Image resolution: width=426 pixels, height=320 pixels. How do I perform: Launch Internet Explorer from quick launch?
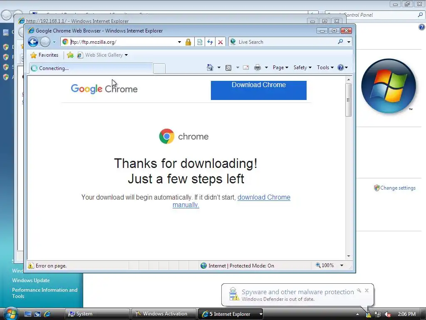47,314
